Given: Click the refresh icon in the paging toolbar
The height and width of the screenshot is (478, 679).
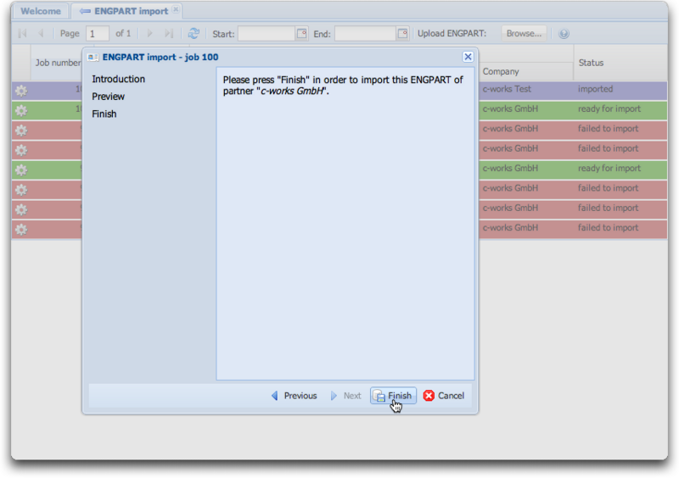Looking at the screenshot, I should 194,34.
